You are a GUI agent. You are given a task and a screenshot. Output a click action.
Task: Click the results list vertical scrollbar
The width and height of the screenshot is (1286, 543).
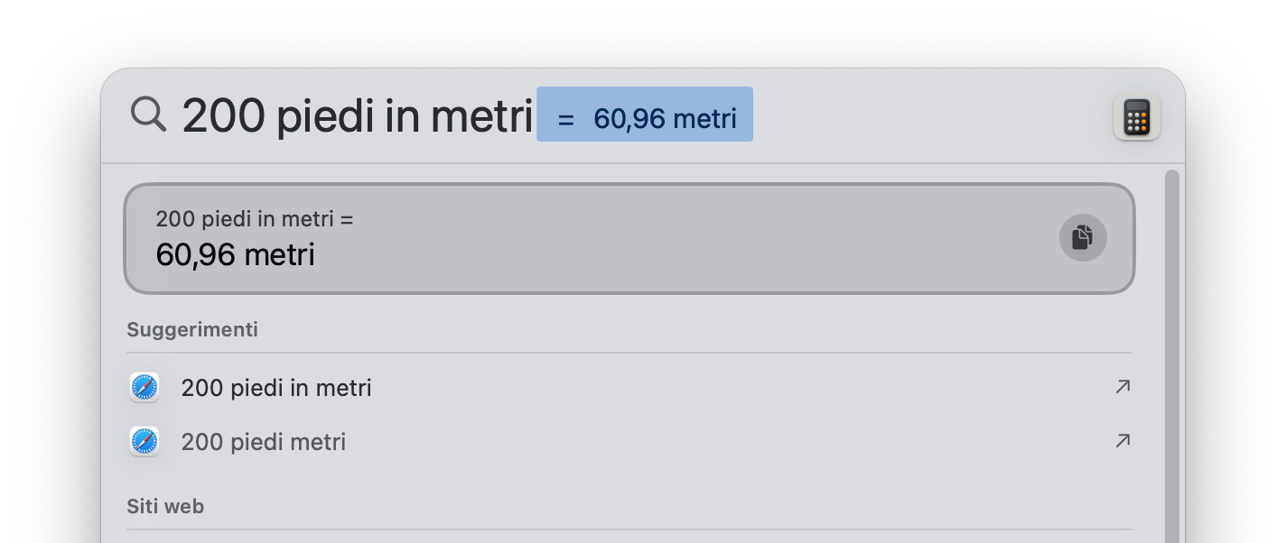[x=1171, y=361]
